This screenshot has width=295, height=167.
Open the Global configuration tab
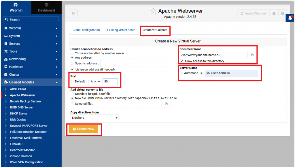tap(86, 30)
